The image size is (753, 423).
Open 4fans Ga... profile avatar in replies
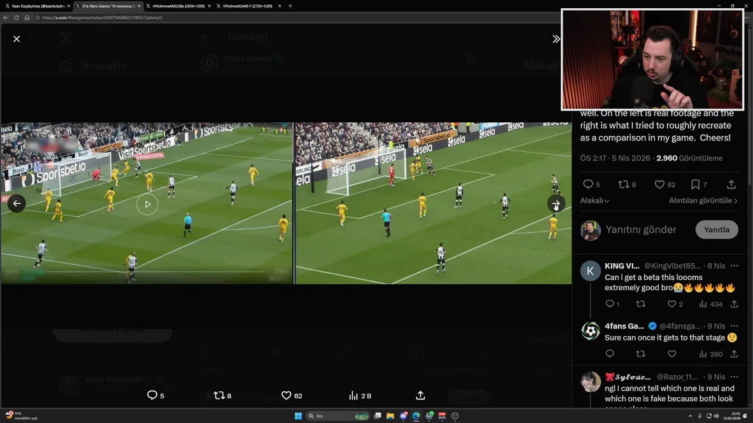(x=590, y=331)
